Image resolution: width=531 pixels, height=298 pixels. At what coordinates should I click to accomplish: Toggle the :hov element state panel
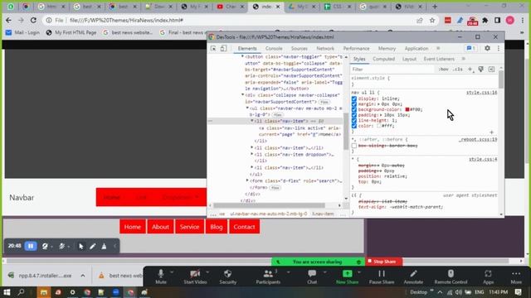443,70
